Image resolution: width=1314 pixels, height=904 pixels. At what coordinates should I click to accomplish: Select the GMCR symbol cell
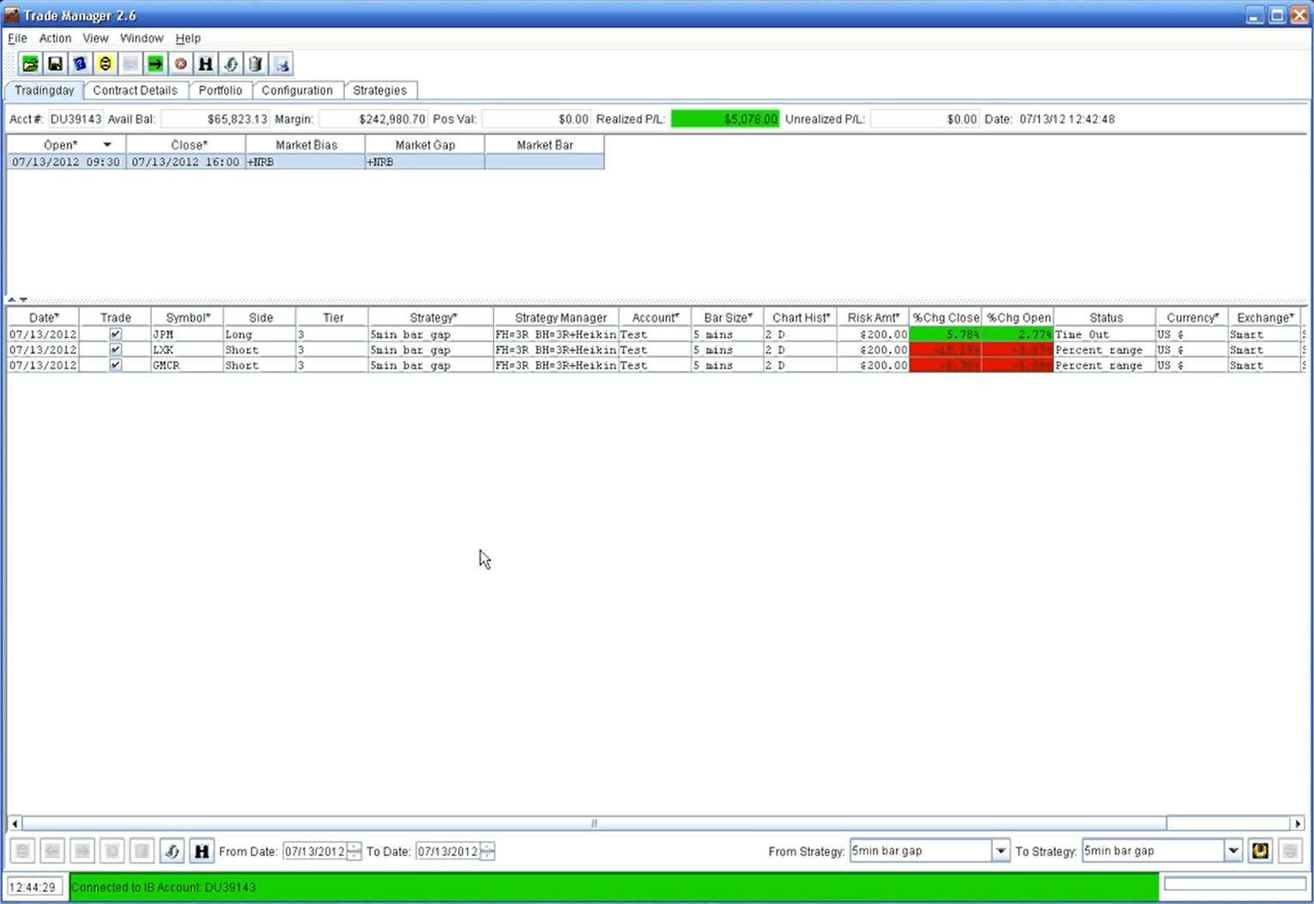point(187,365)
